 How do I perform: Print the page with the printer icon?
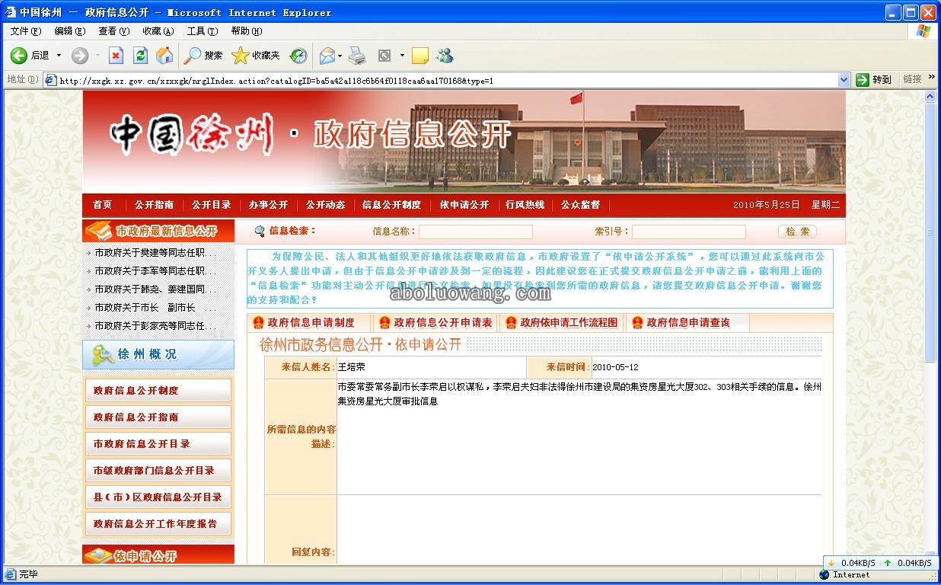click(x=357, y=56)
